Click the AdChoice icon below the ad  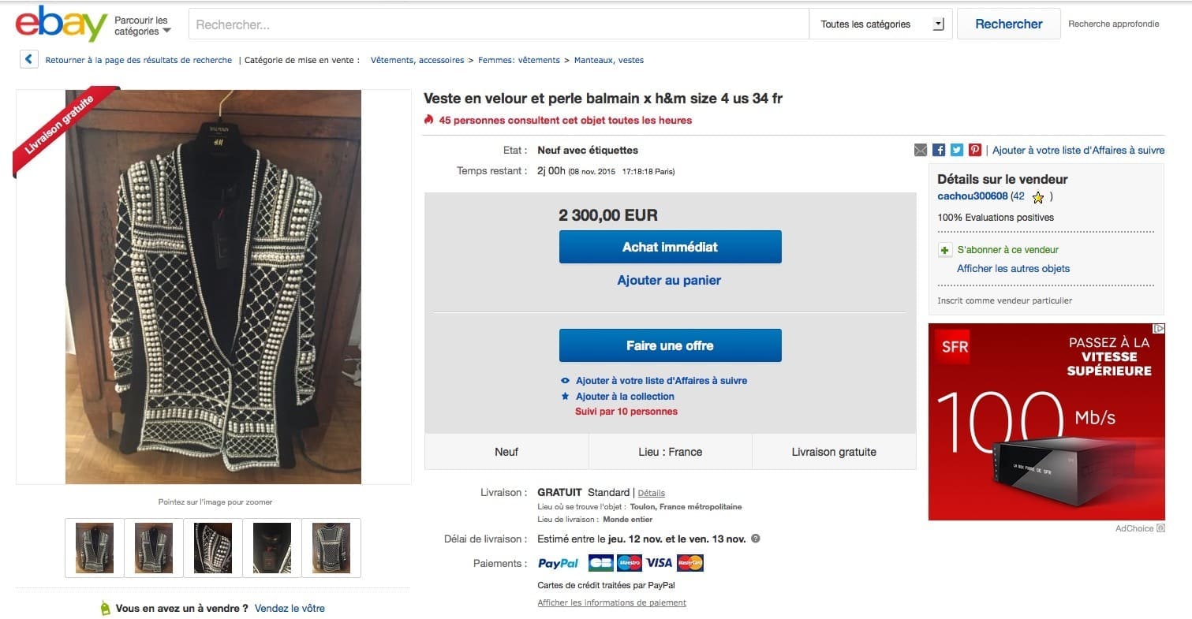pos(1160,528)
